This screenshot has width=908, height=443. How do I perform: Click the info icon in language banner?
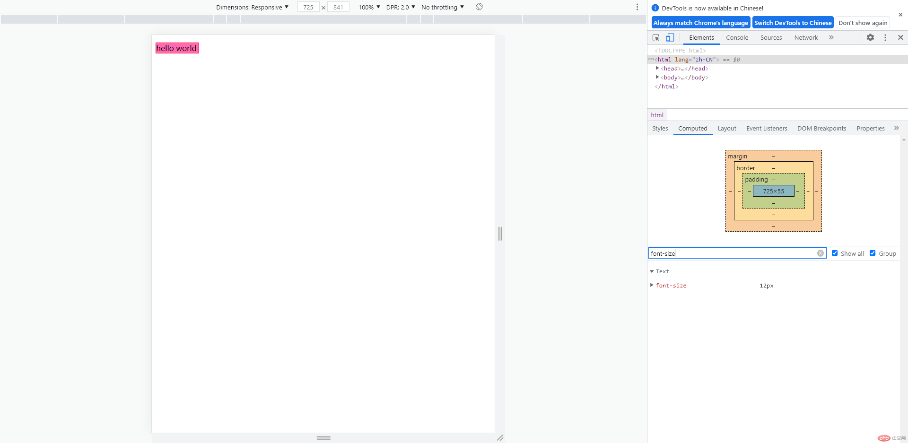pos(655,8)
